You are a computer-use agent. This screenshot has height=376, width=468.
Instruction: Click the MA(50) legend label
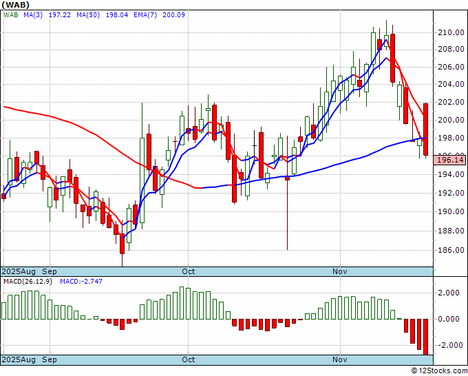pyautogui.click(x=88, y=15)
